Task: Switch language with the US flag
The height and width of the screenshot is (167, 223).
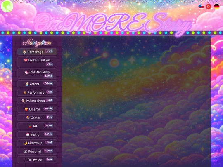Action: [x=201, y=7]
